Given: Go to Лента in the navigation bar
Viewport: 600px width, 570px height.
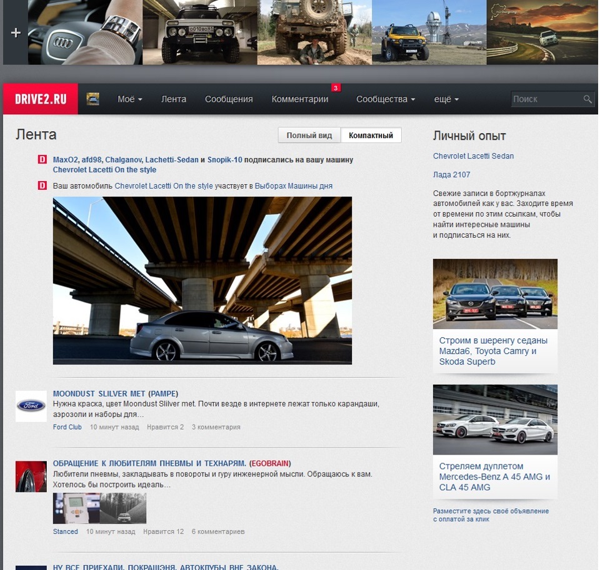Looking at the screenshot, I should (173, 99).
